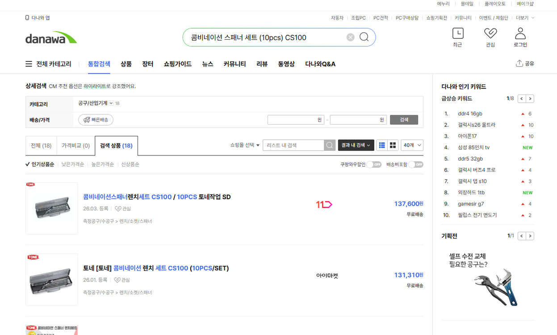Click the 빠른배송 delivery filter button

pyautogui.click(x=96, y=120)
